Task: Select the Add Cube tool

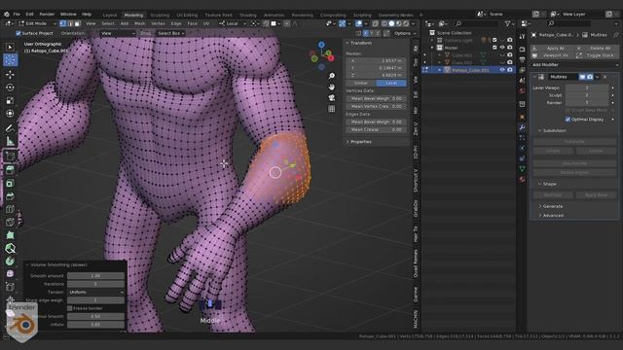Action: click(x=11, y=156)
